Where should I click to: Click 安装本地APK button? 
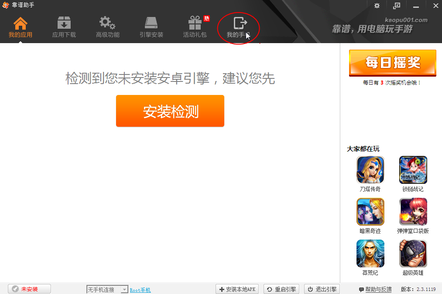pyautogui.click(x=237, y=289)
